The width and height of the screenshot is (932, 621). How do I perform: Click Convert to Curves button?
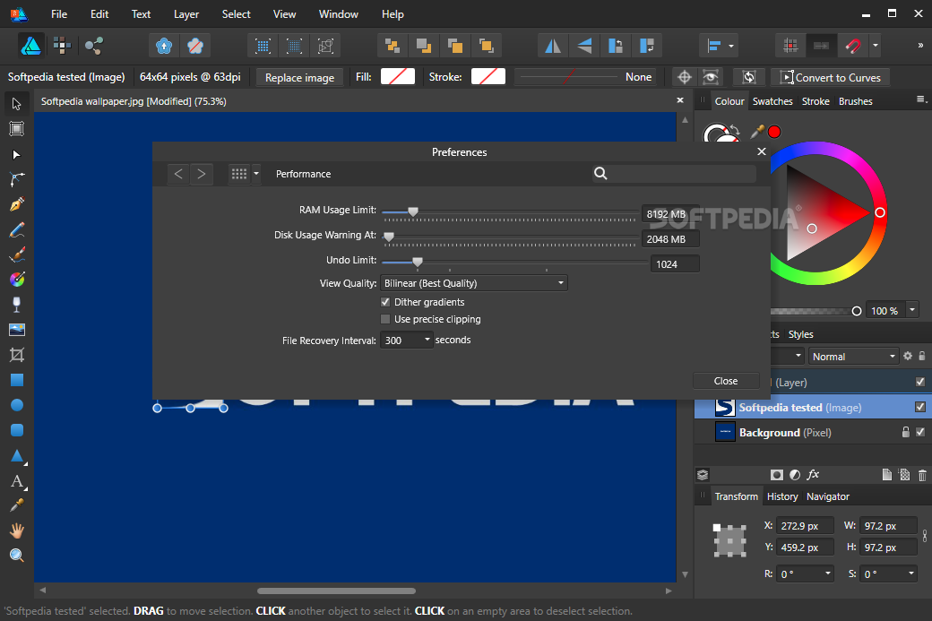pyautogui.click(x=831, y=77)
